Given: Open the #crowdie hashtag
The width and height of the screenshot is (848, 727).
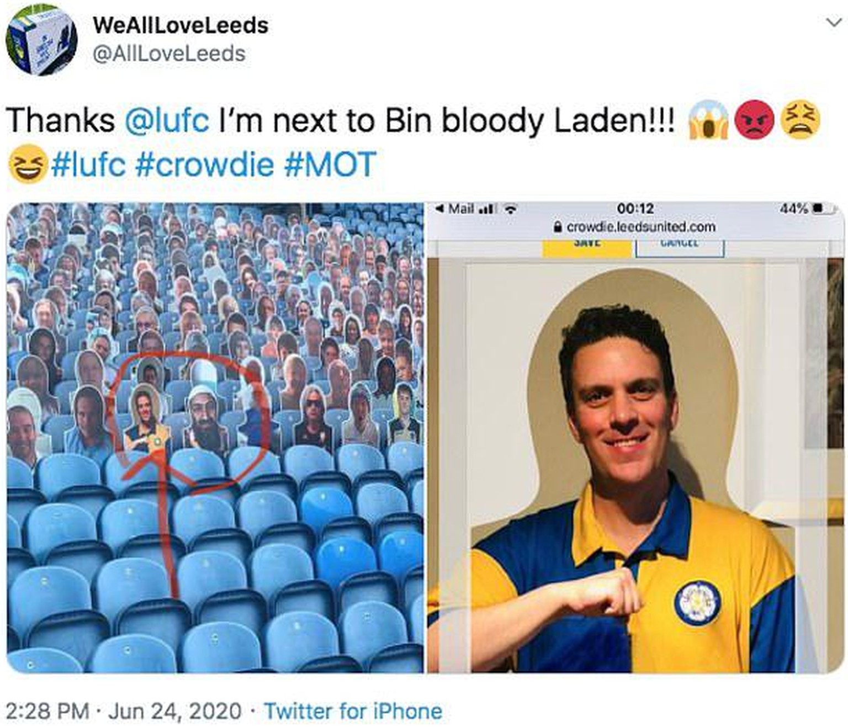Looking at the screenshot, I should pyautogui.click(x=204, y=164).
